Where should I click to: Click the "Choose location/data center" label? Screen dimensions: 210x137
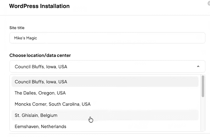coord(40,55)
